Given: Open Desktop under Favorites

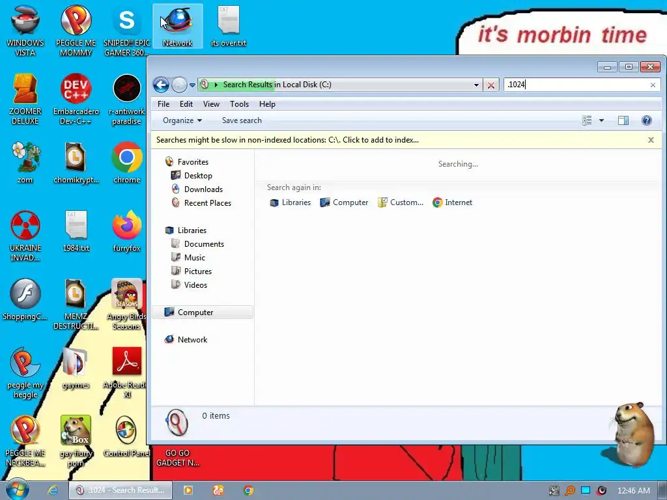Looking at the screenshot, I should [x=192, y=176].
